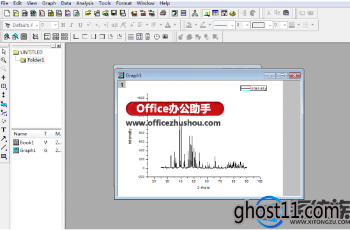Screen dimensions: 350x230
Task: Click the Print icon in toolbar
Action: click(163, 13)
